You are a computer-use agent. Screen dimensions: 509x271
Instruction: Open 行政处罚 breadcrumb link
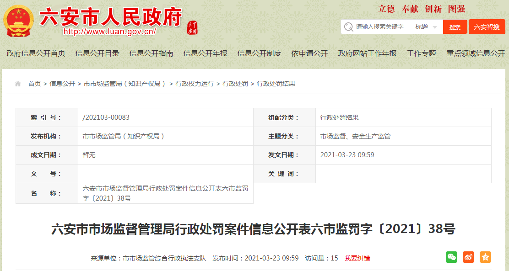point(235,84)
